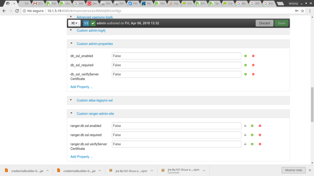This screenshot has height=176, width=314.
Task: Click lock icon for ranger.db.ssl.enabled
Action: [x=245, y=126]
